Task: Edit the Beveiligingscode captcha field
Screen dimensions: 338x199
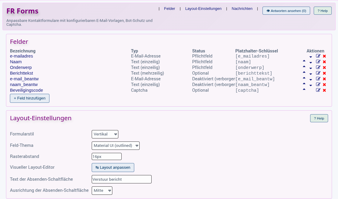Action: pyautogui.click(x=318, y=90)
